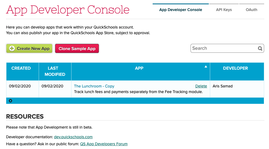Open the dev.quickschools.com documentation link
The height and width of the screenshot is (149, 269).
73,137
